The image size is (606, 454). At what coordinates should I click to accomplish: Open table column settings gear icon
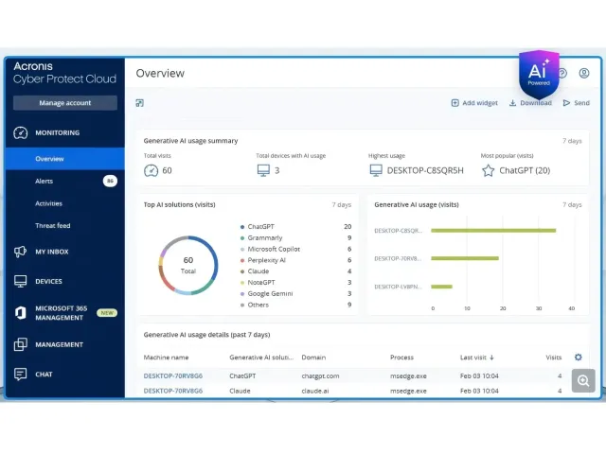point(579,358)
